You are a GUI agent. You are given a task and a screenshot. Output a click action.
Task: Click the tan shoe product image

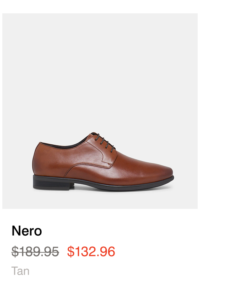[x=100, y=111]
